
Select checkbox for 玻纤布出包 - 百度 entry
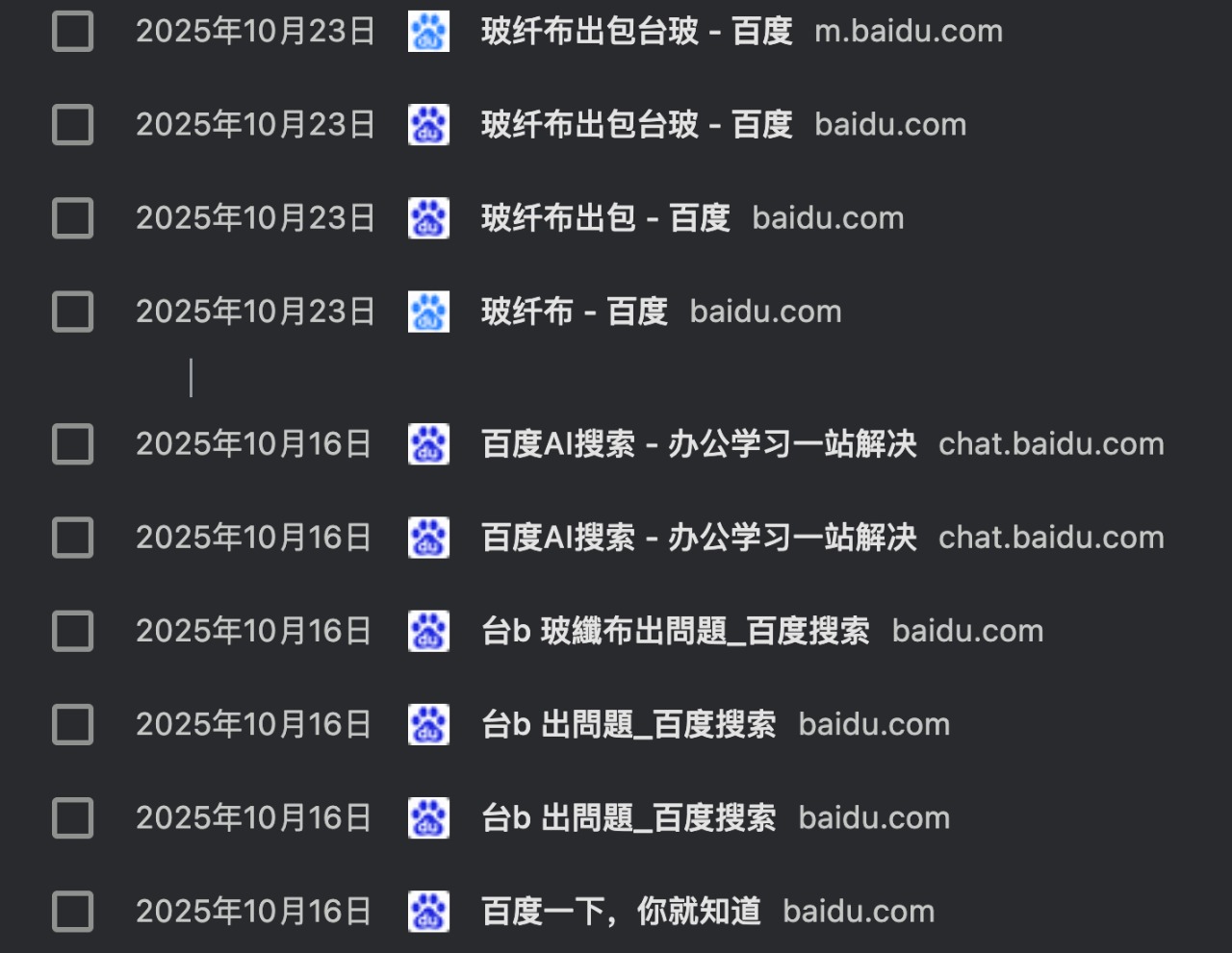[72, 218]
